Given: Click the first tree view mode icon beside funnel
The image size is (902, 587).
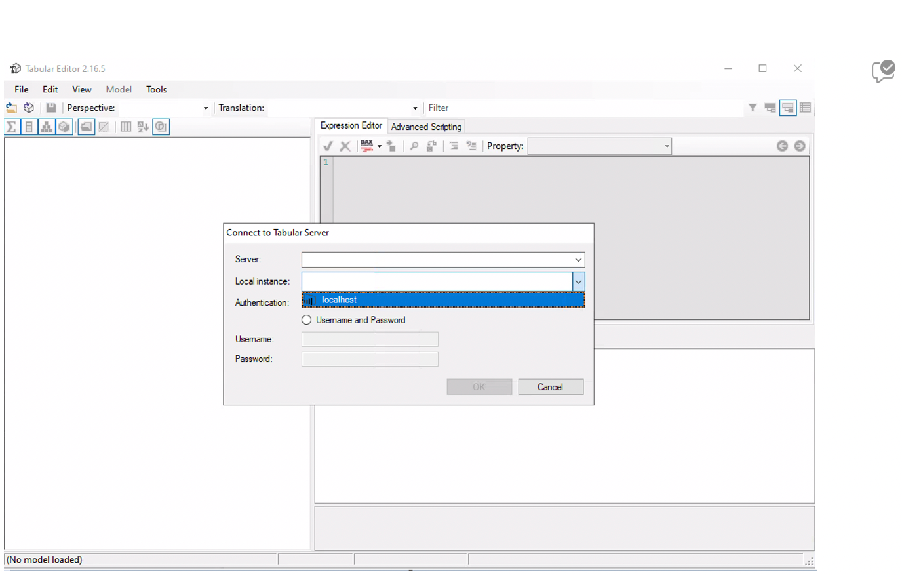Looking at the screenshot, I should click(770, 108).
